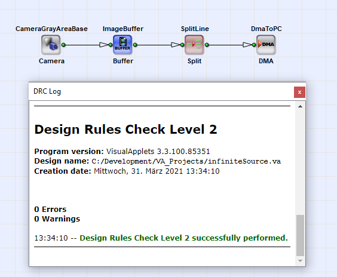Click the DRC Log title bar

pyautogui.click(x=161, y=91)
